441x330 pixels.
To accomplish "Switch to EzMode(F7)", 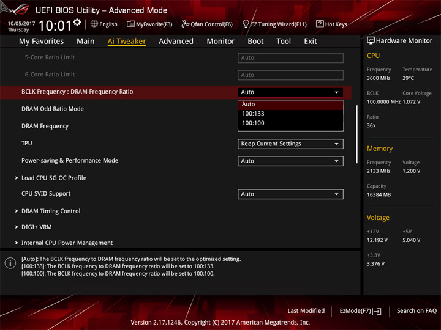I will (x=361, y=311).
